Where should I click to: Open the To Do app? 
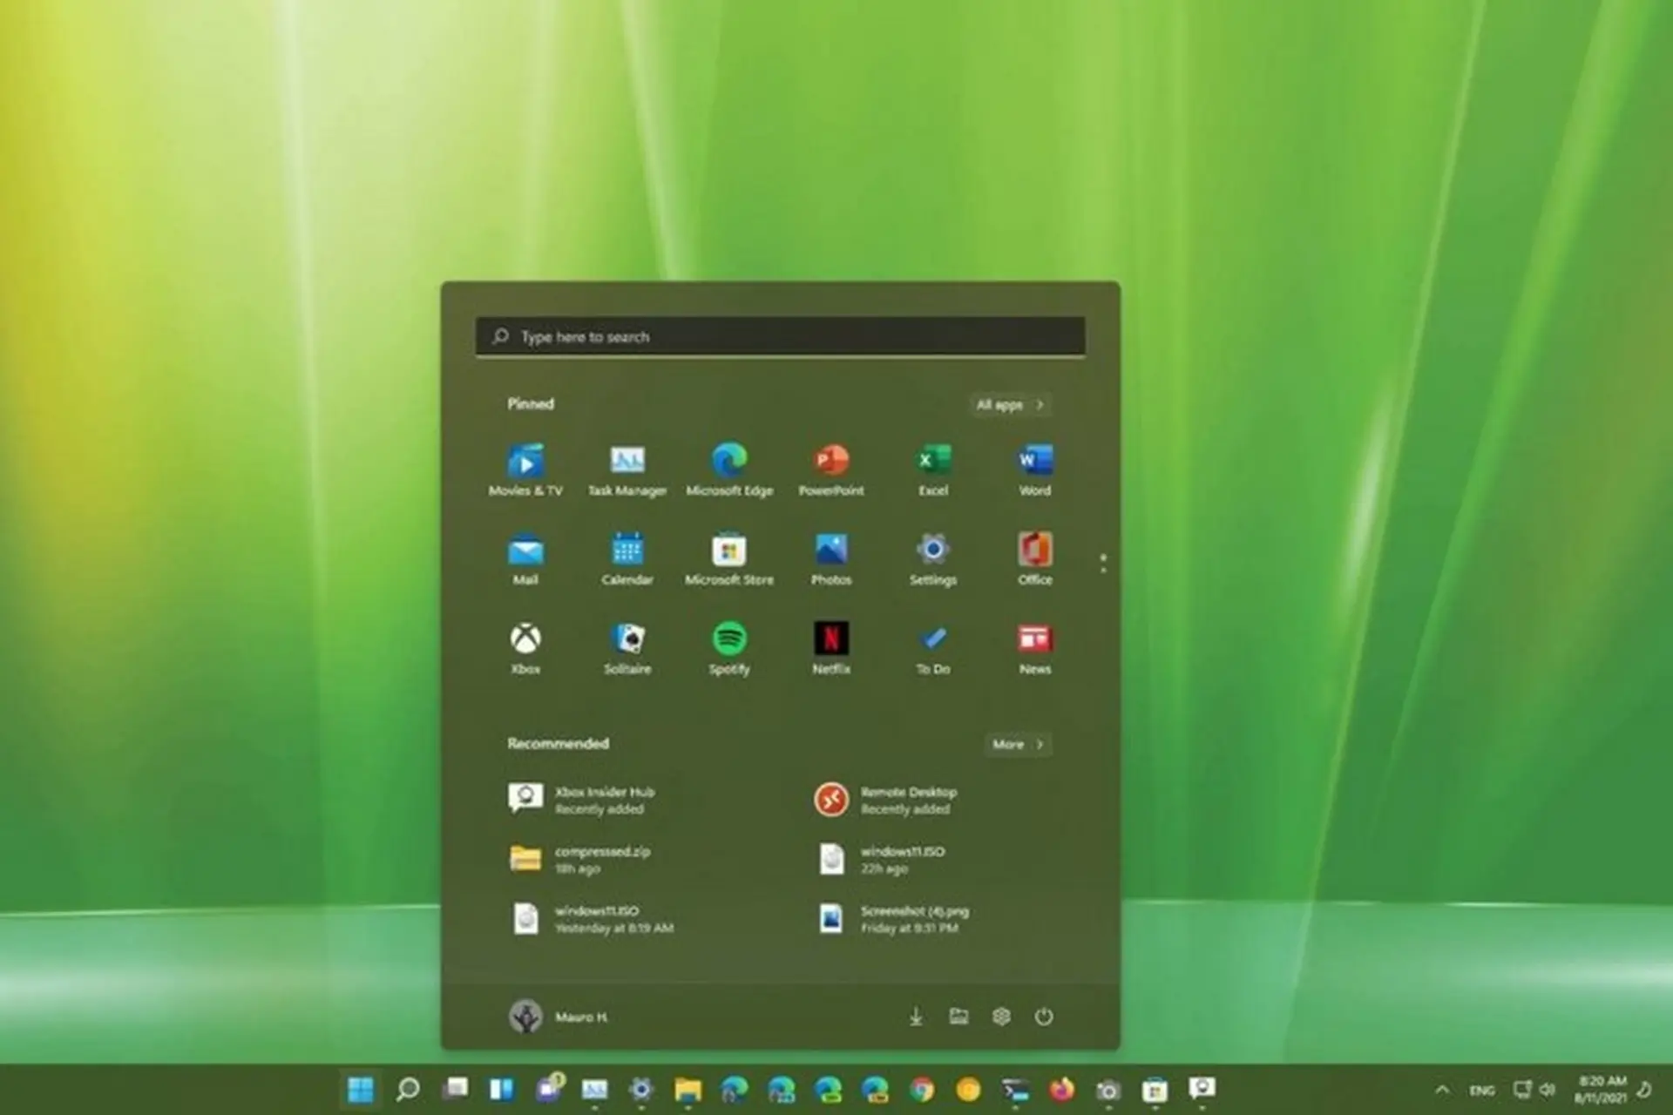[x=933, y=649]
